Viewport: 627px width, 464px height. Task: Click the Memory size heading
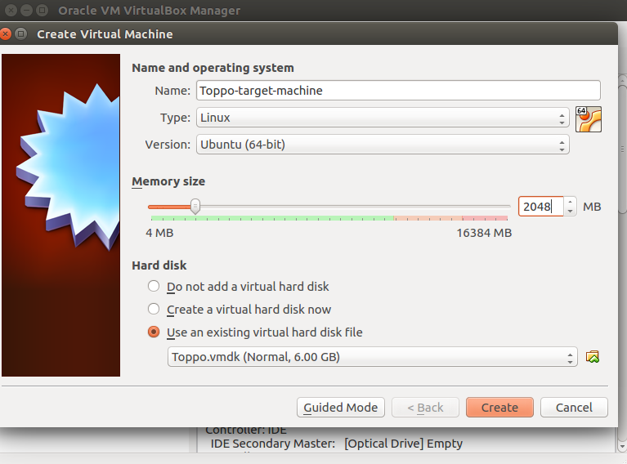click(x=168, y=181)
